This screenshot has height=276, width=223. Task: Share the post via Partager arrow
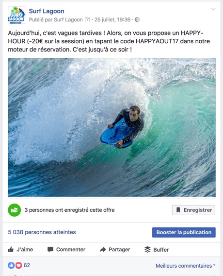pos(115,249)
